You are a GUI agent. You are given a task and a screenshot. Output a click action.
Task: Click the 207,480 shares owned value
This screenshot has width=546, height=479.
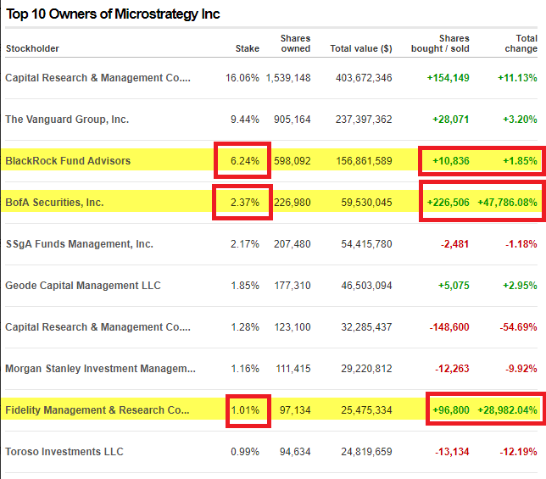[x=292, y=244]
